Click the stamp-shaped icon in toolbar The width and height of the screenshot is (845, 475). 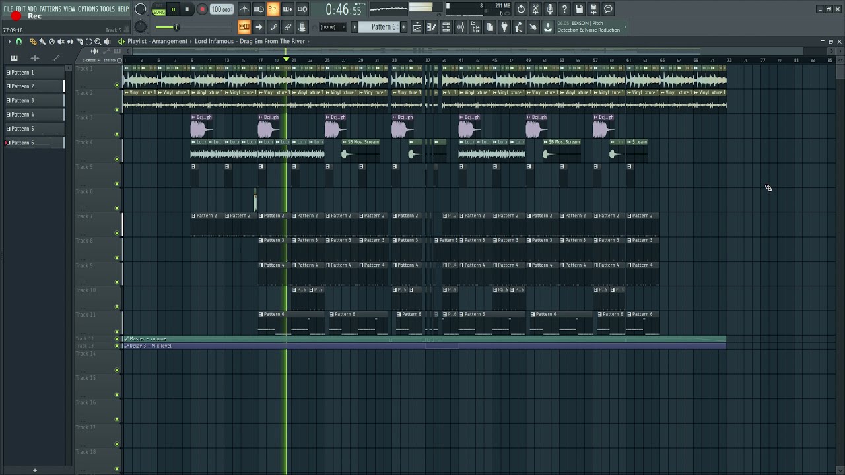click(302, 27)
